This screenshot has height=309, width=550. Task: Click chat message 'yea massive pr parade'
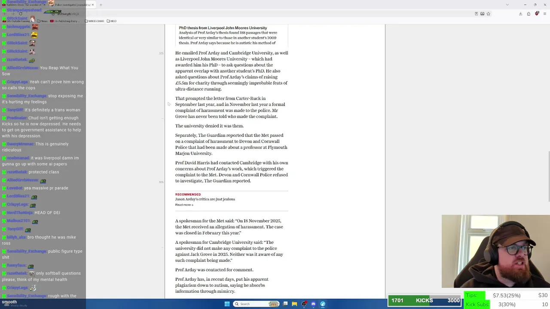46,188
